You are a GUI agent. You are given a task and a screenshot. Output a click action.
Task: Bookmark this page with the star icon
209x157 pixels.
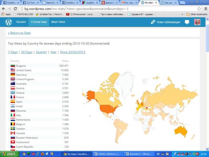[x=199, y=9]
